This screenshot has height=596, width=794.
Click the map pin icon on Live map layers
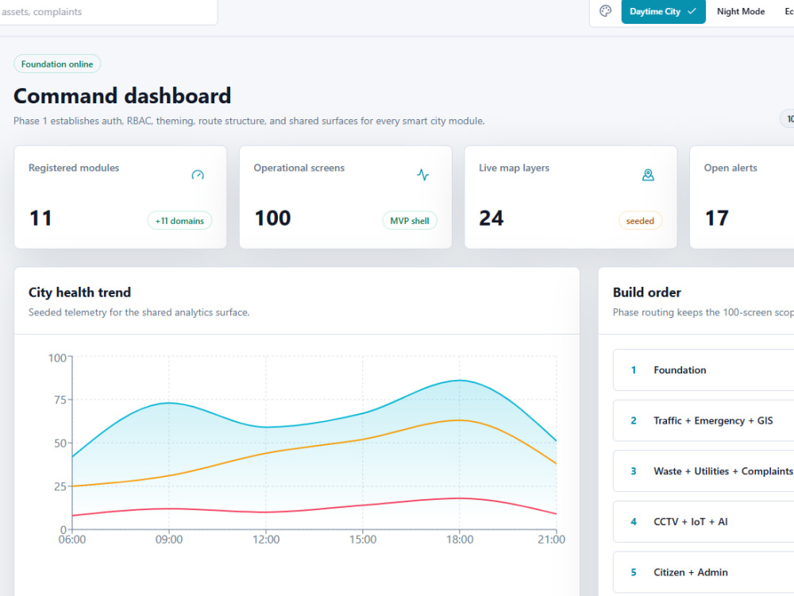(x=648, y=175)
